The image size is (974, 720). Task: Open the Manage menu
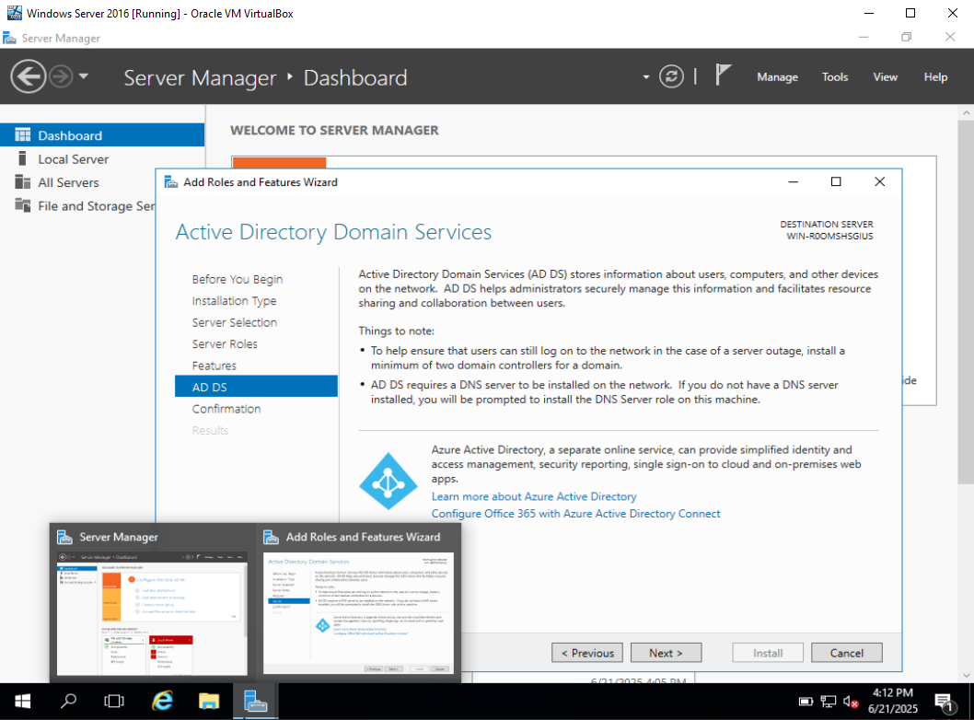(777, 77)
